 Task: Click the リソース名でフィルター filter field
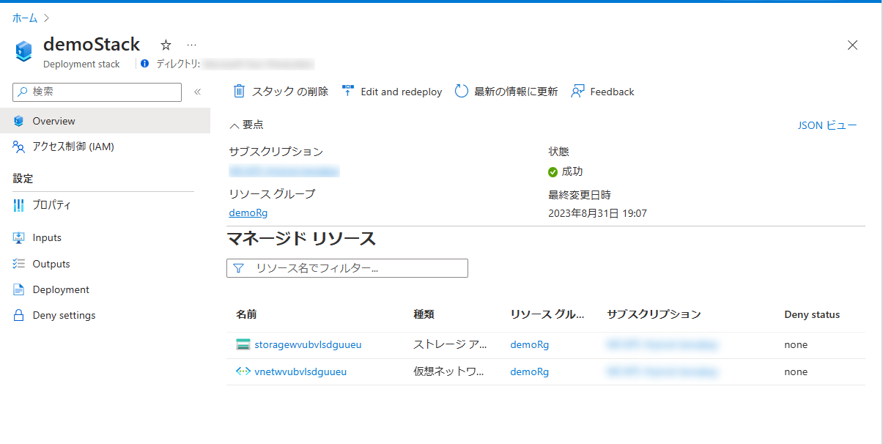(347, 268)
